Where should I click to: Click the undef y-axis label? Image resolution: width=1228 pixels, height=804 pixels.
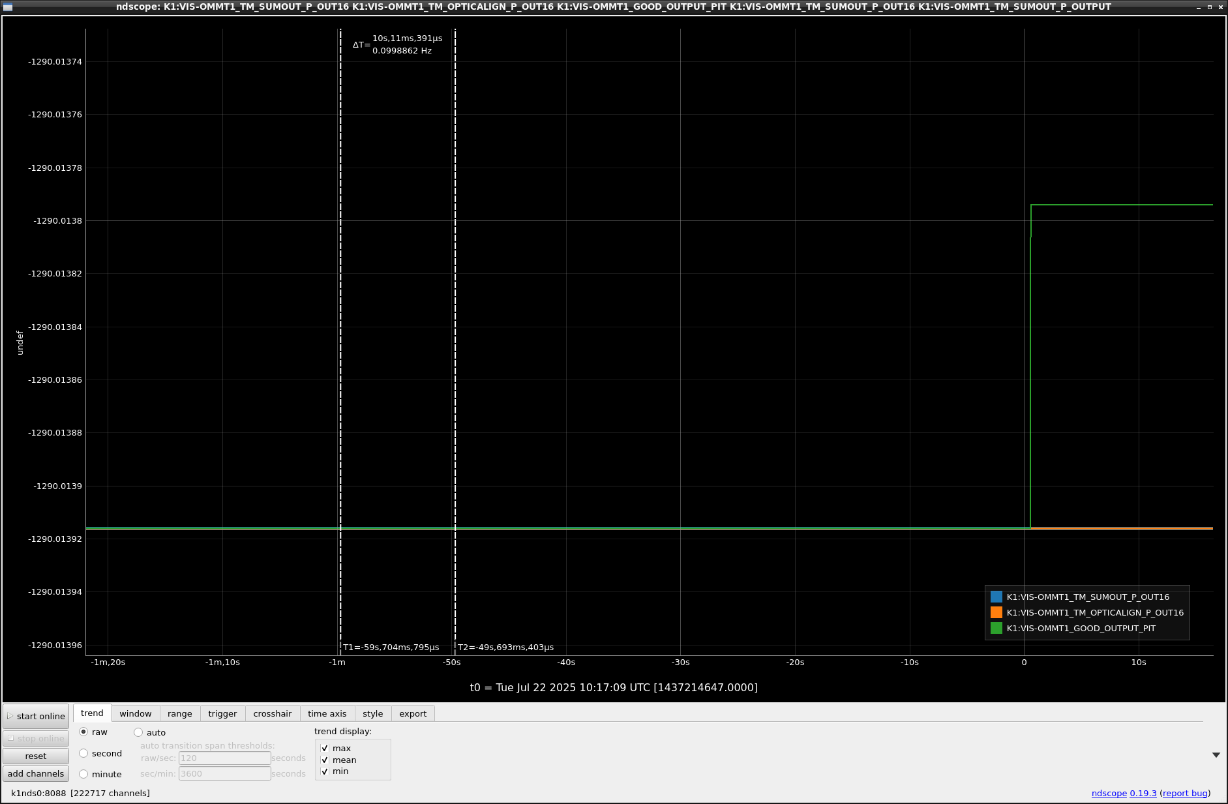point(20,342)
